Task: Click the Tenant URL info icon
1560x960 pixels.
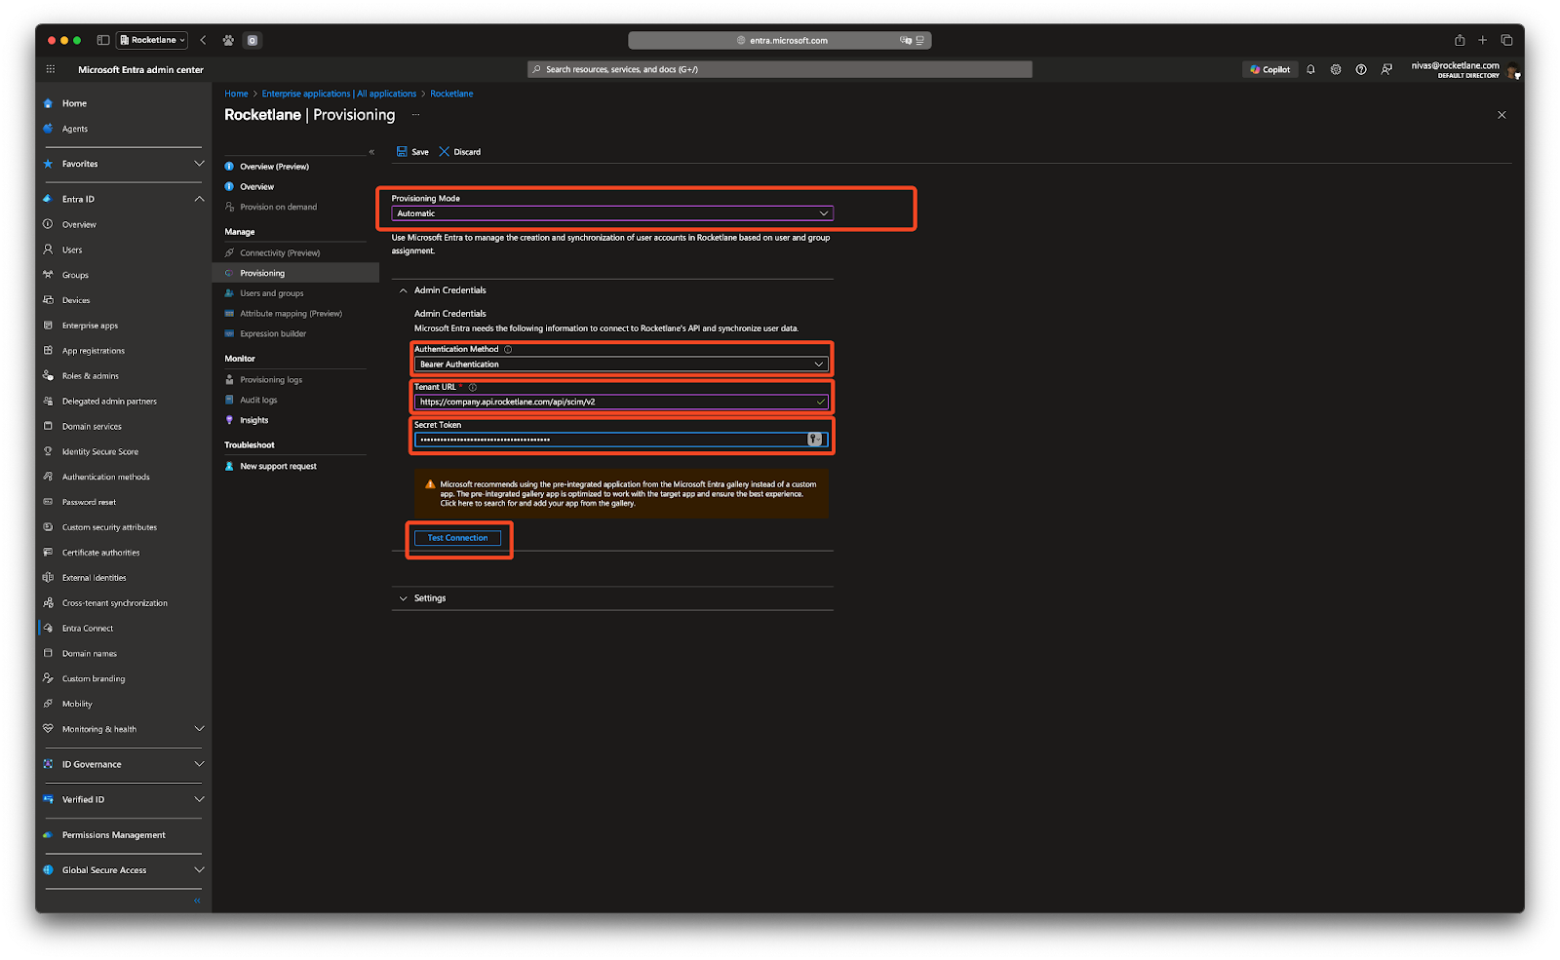Action: coord(473,387)
